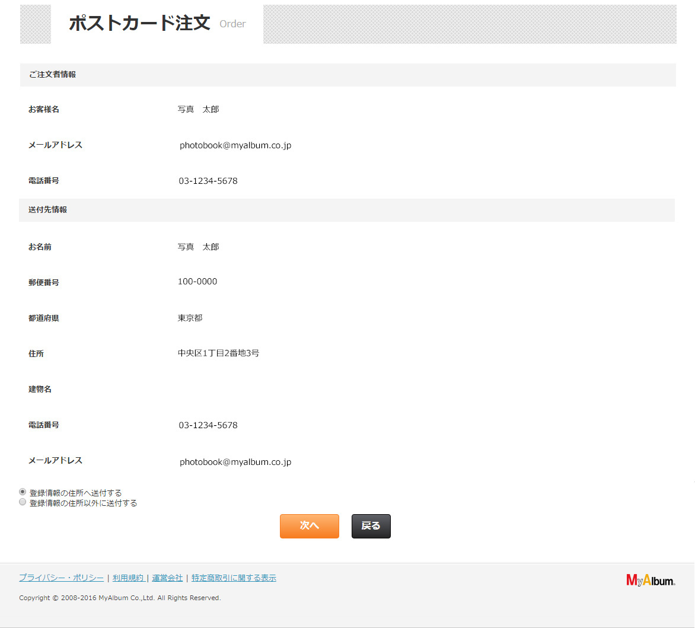Click the postal code value 100-0000
Image resolution: width=695 pixels, height=628 pixels.
pyautogui.click(x=197, y=282)
